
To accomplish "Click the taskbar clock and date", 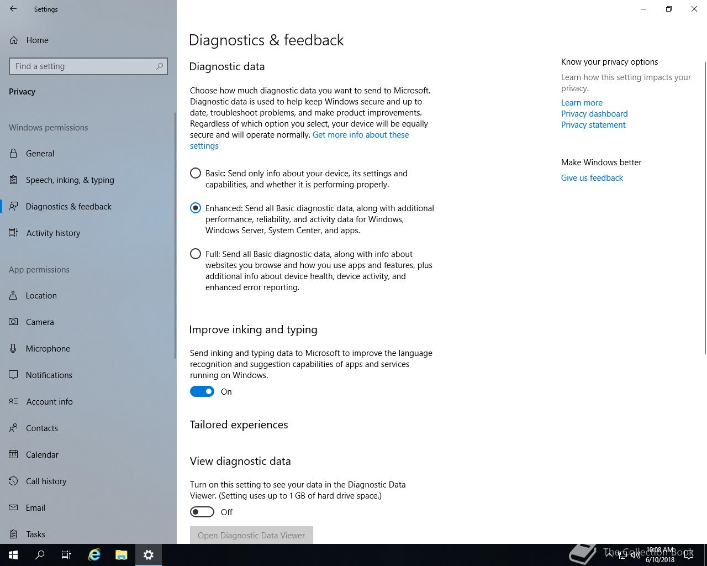I will point(660,555).
